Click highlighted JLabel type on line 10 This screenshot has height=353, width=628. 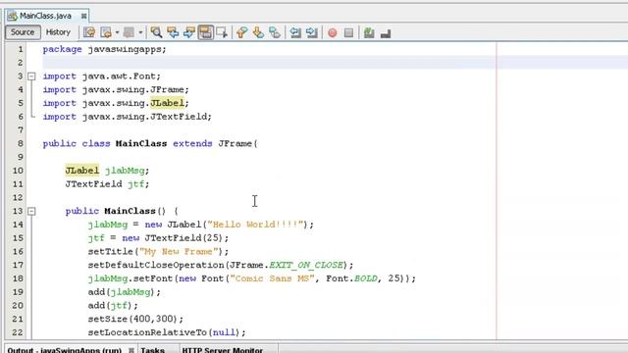tap(82, 171)
